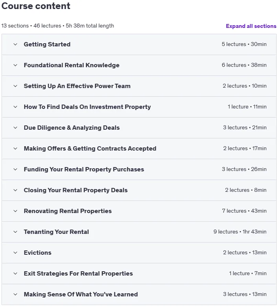Expand Due Diligence & Analyzing Deals chevron

[15, 128]
